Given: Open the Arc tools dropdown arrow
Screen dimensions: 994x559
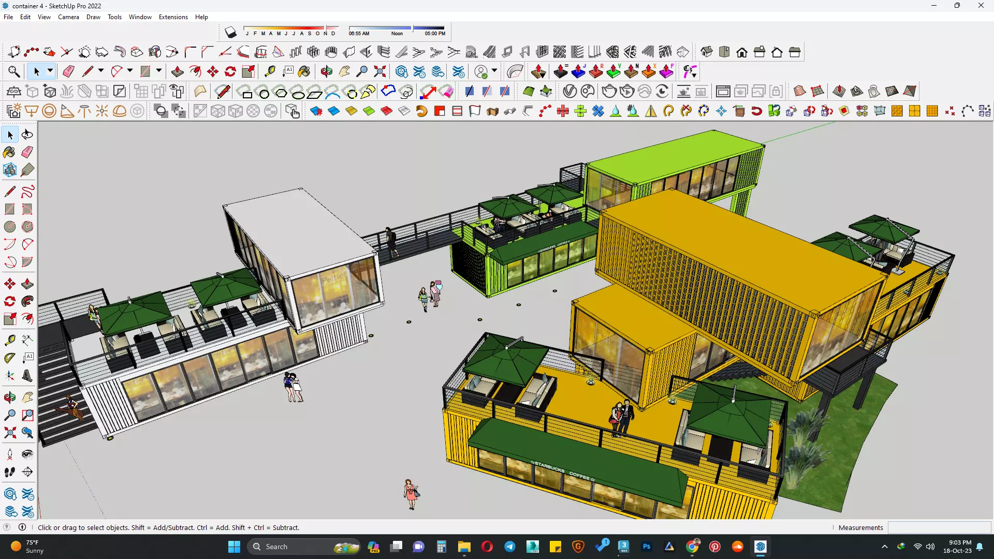Looking at the screenshot, I should (130, 71).
